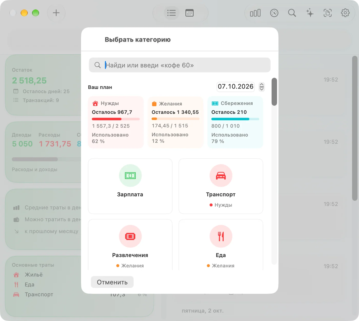Click the "Осталось 967,7" text
The width and height of the screenshot is (359, 321).
(112, 112)
